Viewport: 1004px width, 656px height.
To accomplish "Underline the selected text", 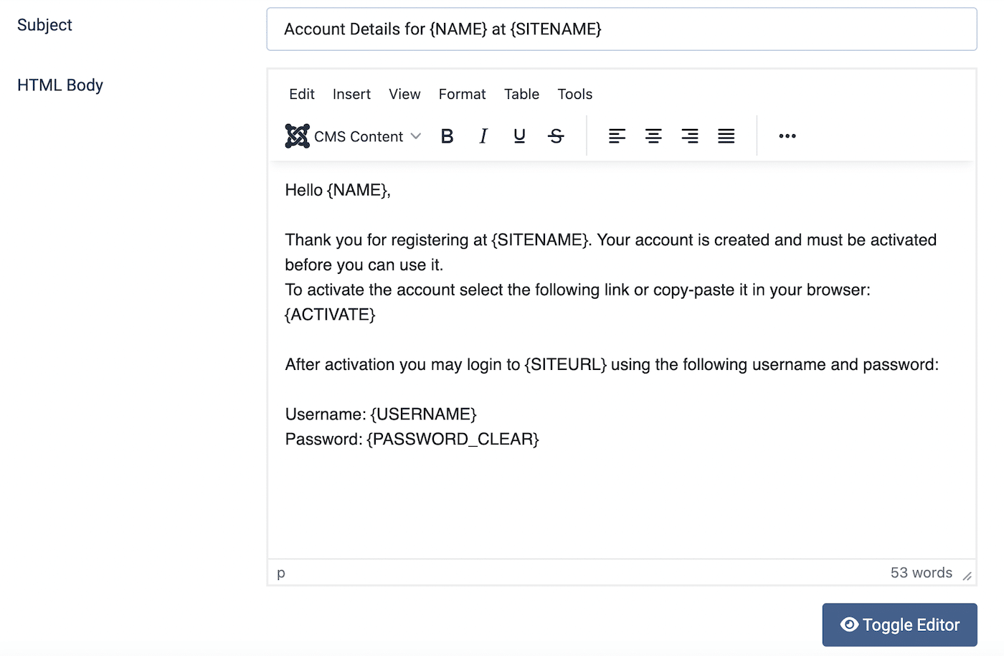I will click(519, 136).
